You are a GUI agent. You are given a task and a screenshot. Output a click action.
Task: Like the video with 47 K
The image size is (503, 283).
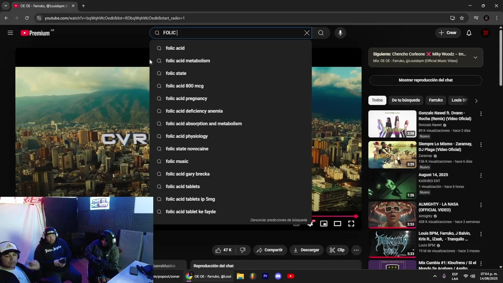tap(223, 250)
